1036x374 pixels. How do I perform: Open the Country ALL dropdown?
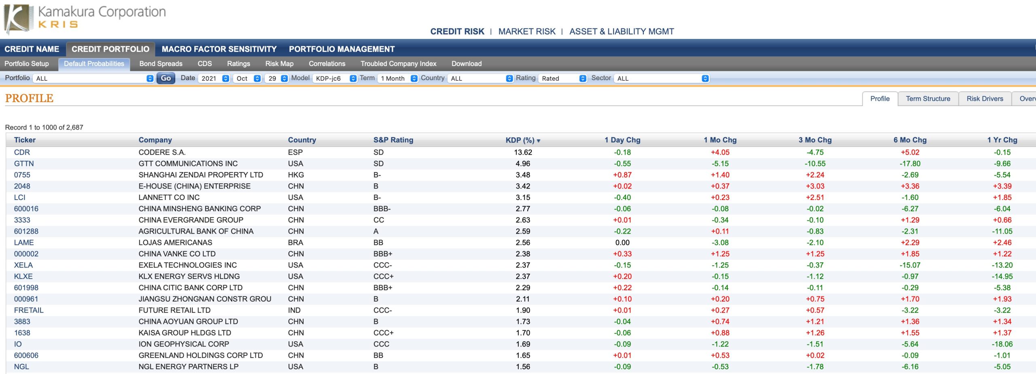480,79
